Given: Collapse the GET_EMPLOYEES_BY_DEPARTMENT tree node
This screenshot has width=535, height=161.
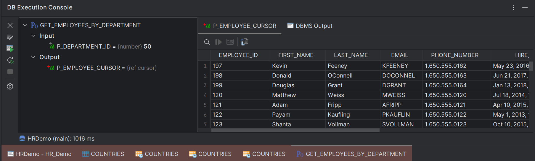Looking at the screenshot, I should [25, 25].
